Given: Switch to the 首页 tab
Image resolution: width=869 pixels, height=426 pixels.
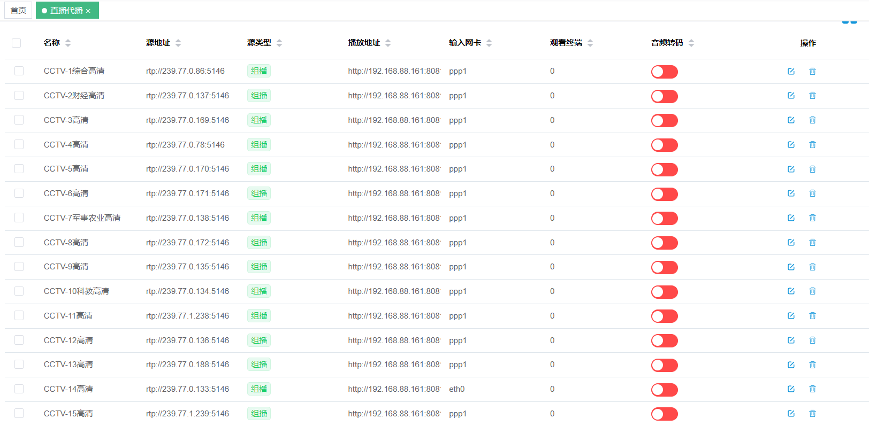Looking at the screenshot, I should pos(18,10).
